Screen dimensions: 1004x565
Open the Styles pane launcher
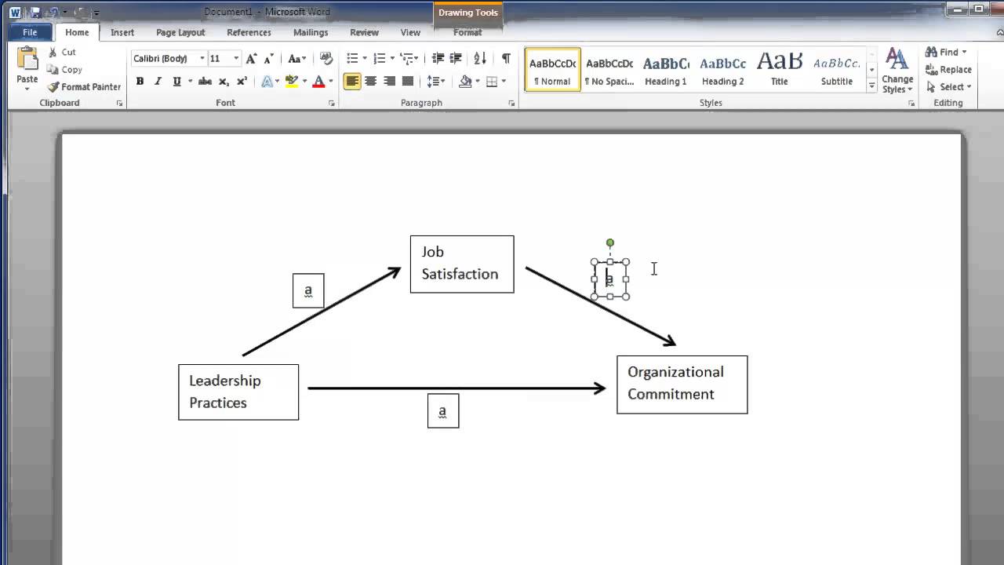pos(911,104)
